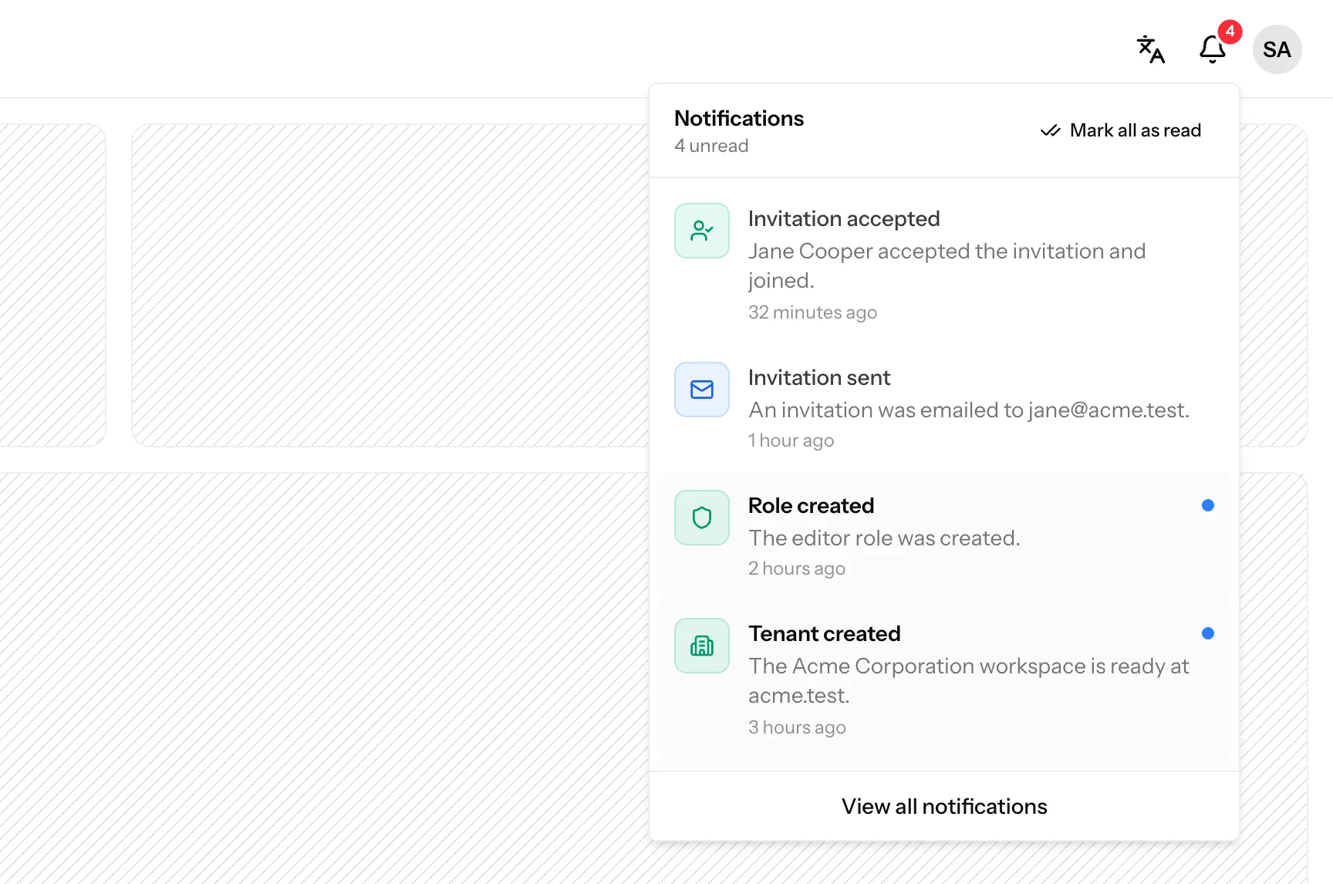Screen dimensions: 1333x884
Task: Click the Invitation sent envelope icon
Action: (702, 390)
